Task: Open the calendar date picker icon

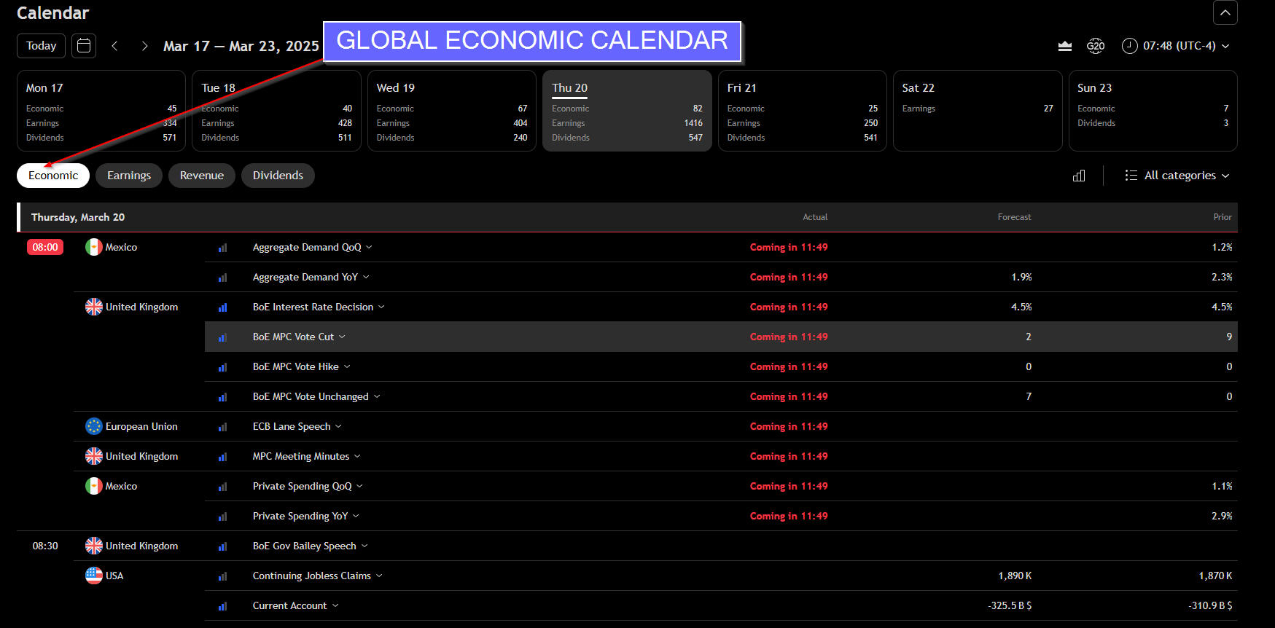Action: click(x=84, y=46)
